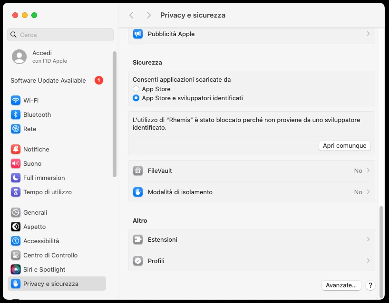Click the search magnifier icon
The width and height of the screenshot is (389, 303).
tap(13, 35)
